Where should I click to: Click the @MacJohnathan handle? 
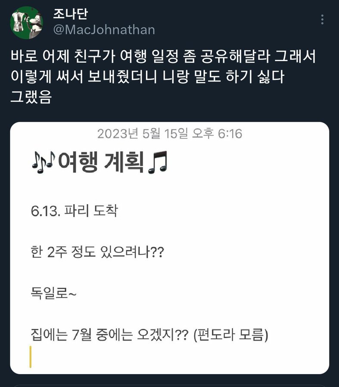point(104,30)
